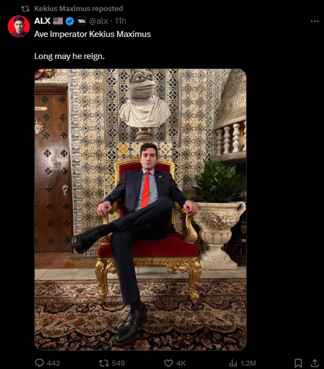Click the 4K likes count
Screen dimensions: 324x369
181,363
